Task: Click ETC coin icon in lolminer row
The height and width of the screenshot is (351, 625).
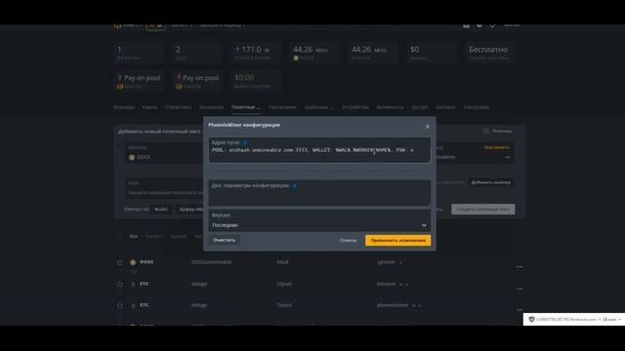Action: (133, 284)
